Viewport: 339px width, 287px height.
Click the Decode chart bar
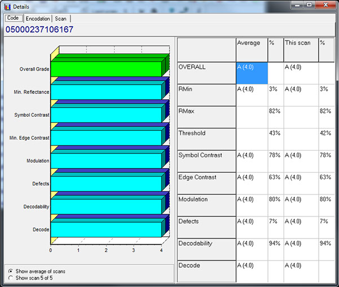[106, 229]
